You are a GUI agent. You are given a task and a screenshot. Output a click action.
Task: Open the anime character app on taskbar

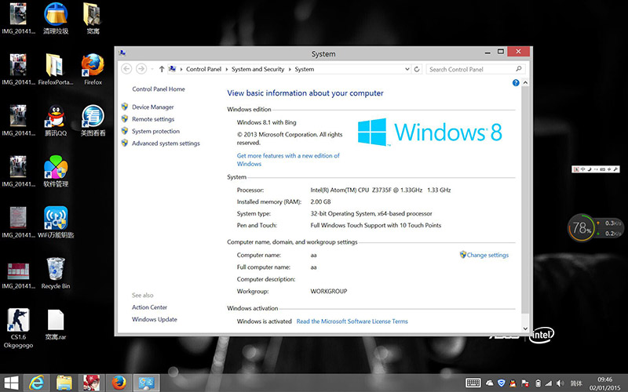point(91,383)
